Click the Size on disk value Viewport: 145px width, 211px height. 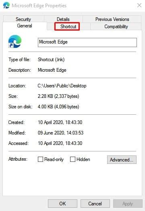coord(58,107)
